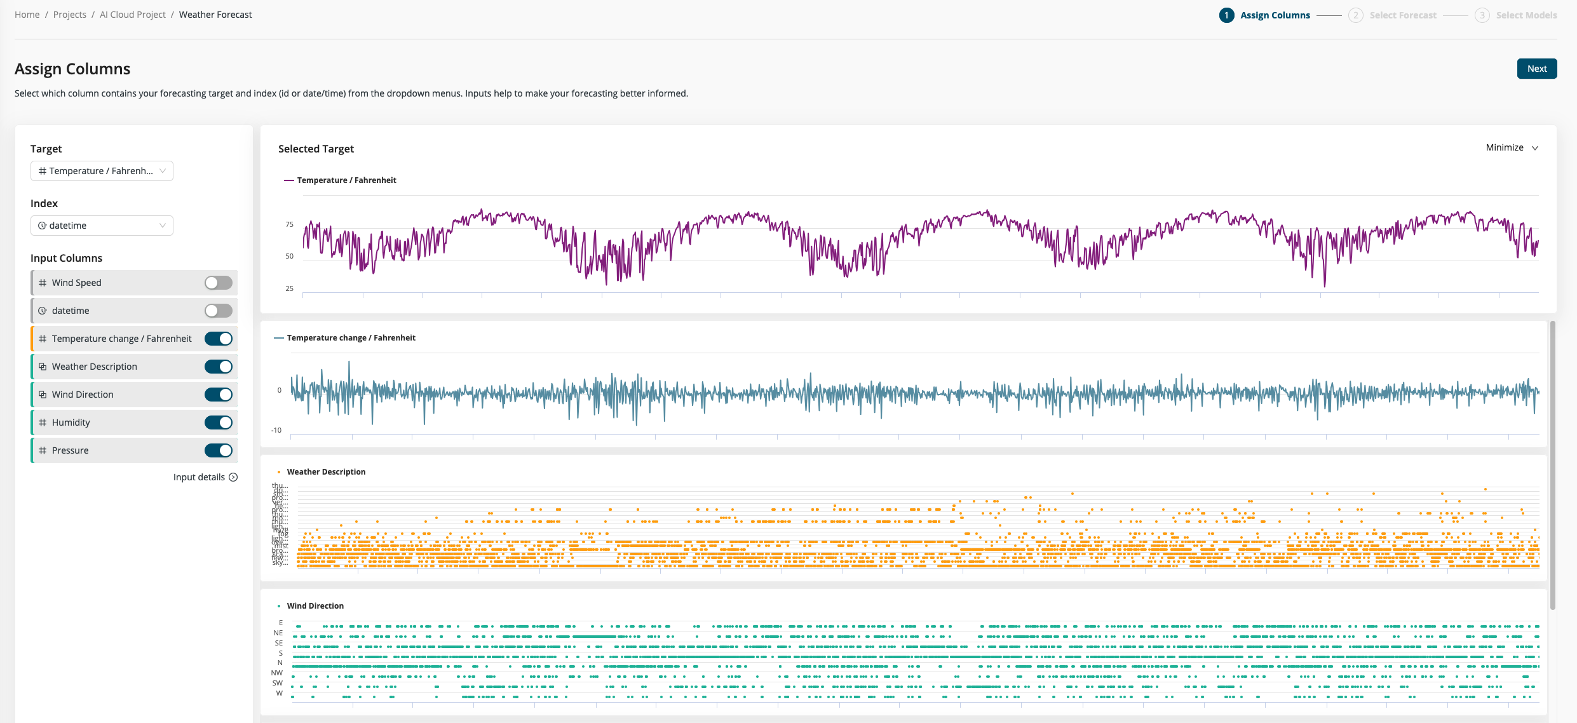Click hash icon beside Pressure
The image size is (1577, 723).
(x=43, y=450)
